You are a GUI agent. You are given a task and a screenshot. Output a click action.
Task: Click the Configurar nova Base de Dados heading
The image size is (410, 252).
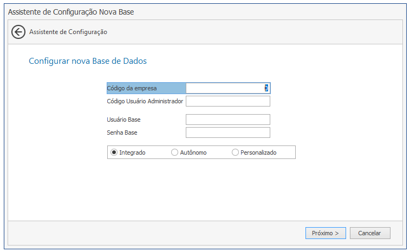click(x=88, y=61)
